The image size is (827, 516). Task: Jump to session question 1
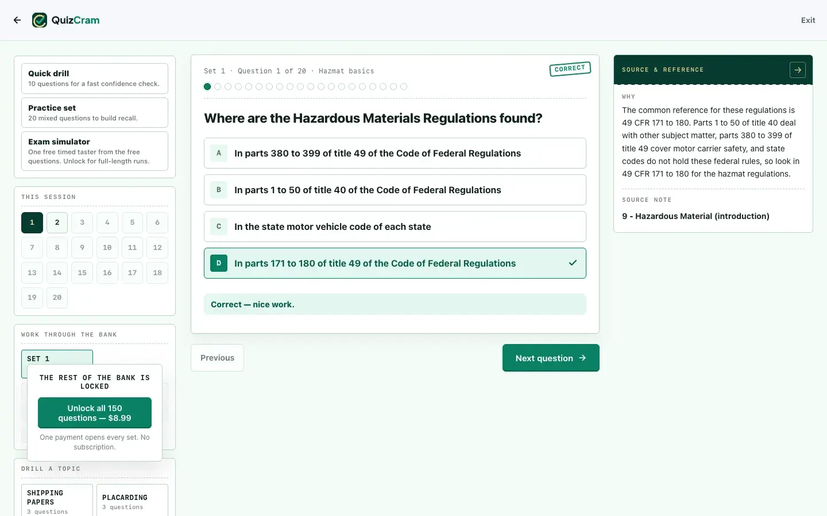(32, 222)
